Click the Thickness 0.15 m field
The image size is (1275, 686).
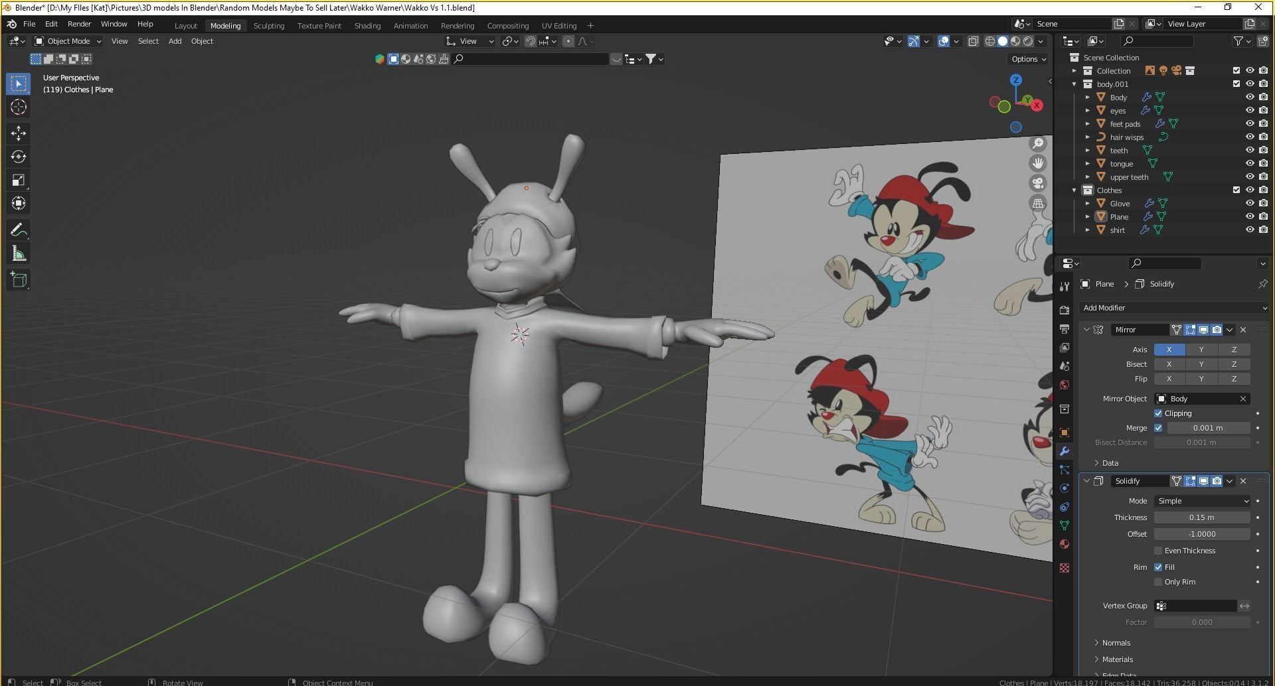coord(1202,517)
